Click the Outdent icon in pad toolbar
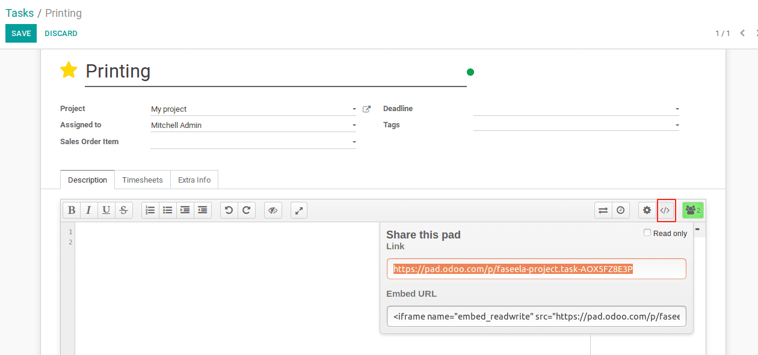Screen dimensions: 758x355 pyautogui.click(x=203, y=210)
